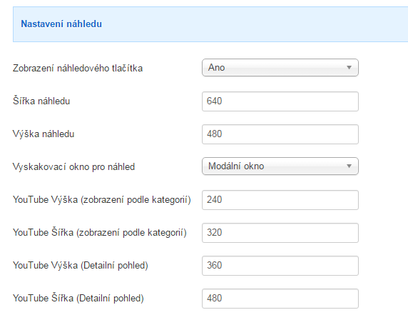Select the YouTube Výška detail field with 360
This screenshot has width=408, height=335.
[280, 266]
